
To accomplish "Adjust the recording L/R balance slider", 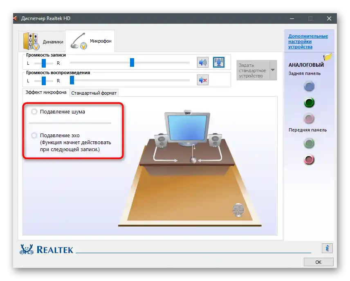I will pyautogui.click(x=44, y=63).
